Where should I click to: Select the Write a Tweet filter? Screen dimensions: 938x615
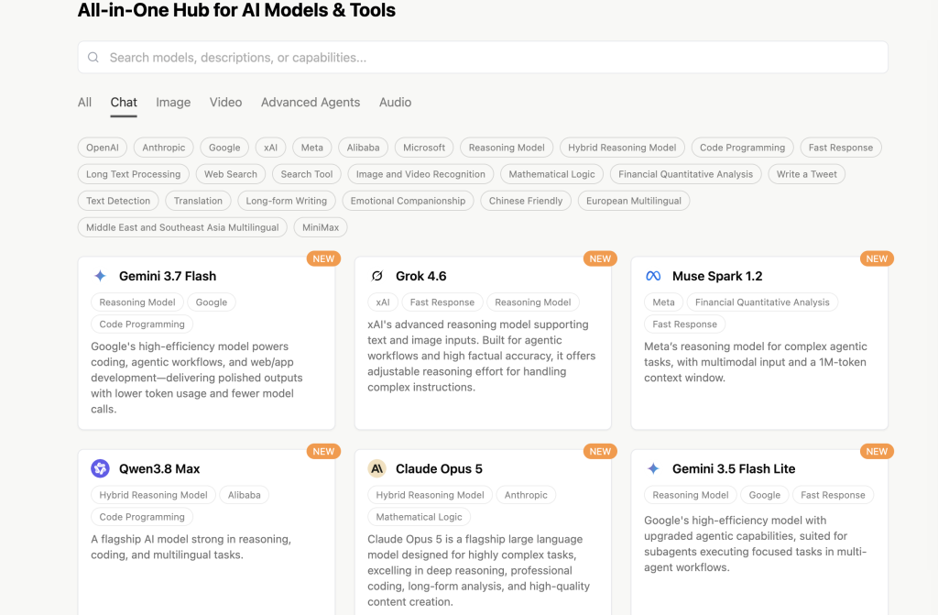click(x=806, y=174)
